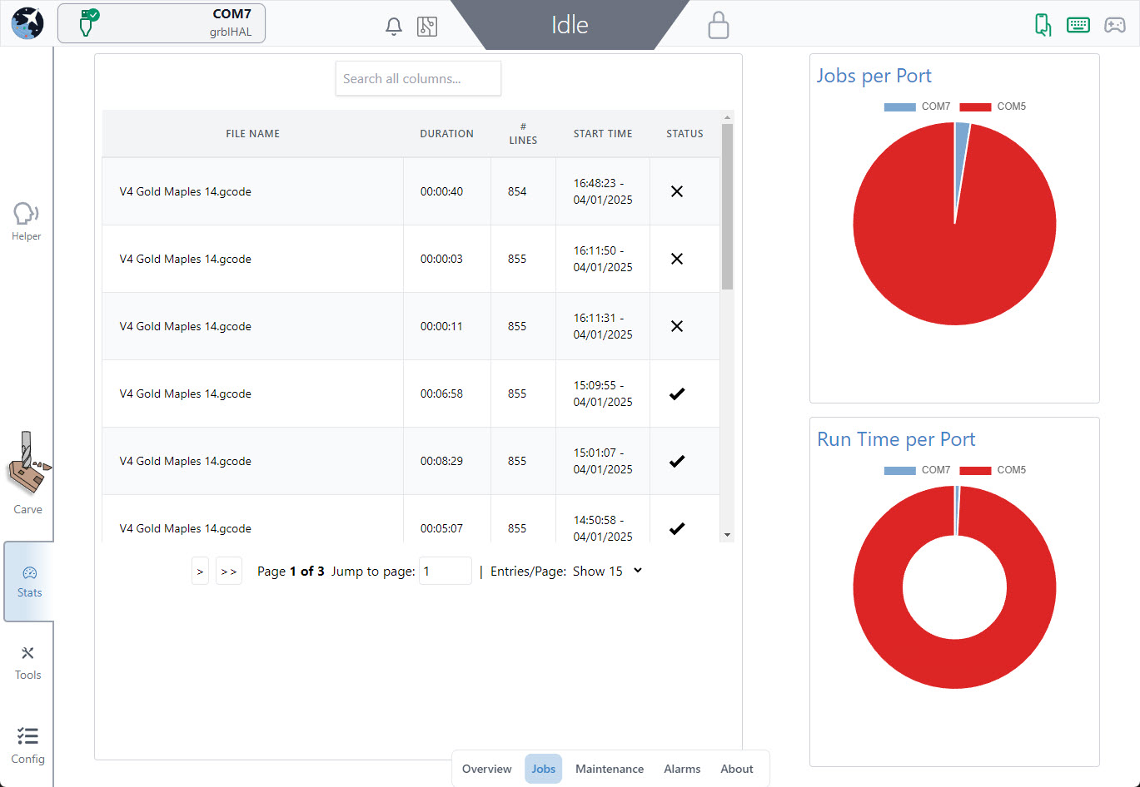Expand the Show 15 entries per page dropdown

tap(607, 572)
